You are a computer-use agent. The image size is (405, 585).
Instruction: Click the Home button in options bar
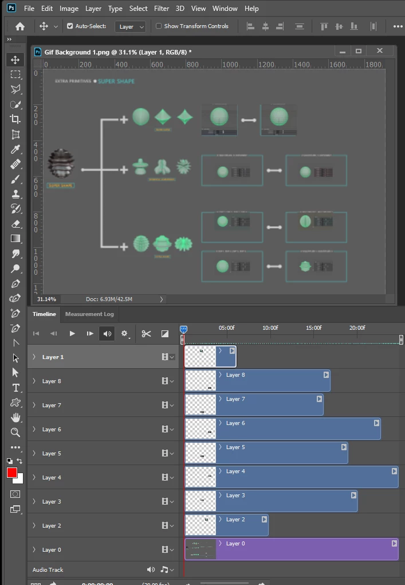click(20, 26)
